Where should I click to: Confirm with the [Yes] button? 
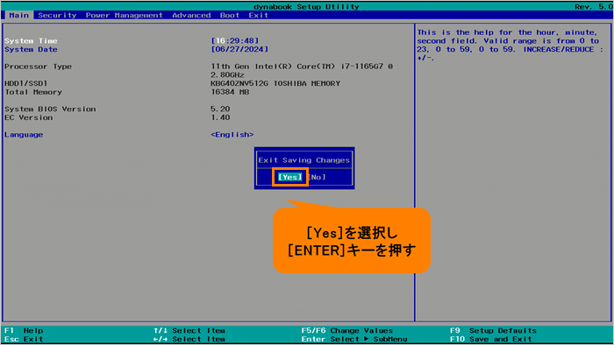click(289, 177)
